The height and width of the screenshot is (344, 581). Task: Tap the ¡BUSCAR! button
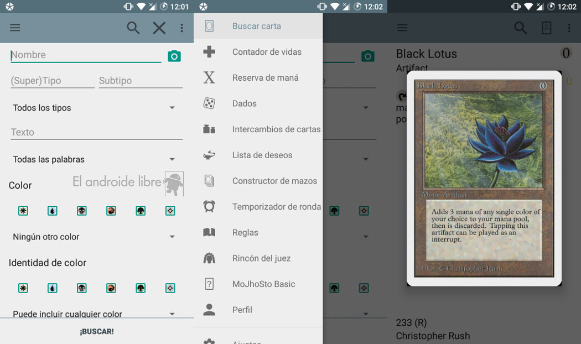pyautogui.click(x=97, y=331)
